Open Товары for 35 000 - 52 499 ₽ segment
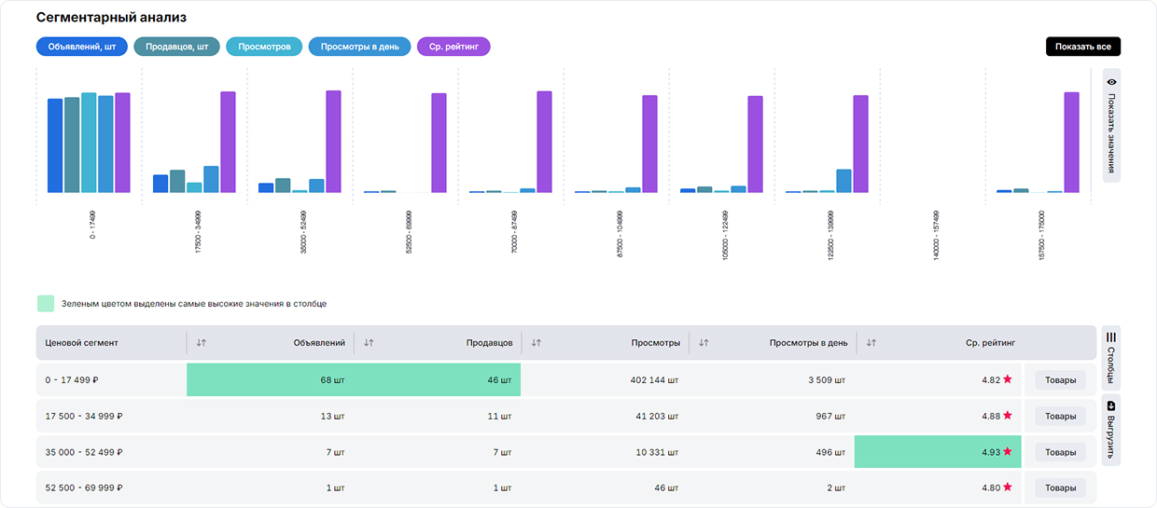 coord(1060,452)
